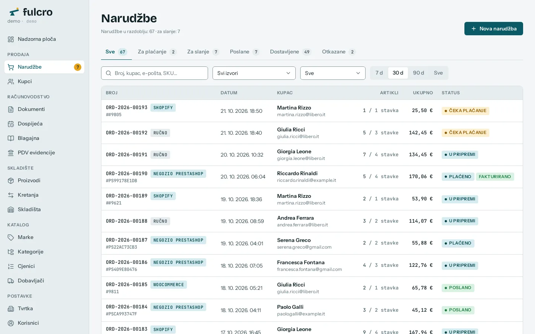The image size is (535, 334).
Task: Click the Kategorije tree icon
Action: 11,252
